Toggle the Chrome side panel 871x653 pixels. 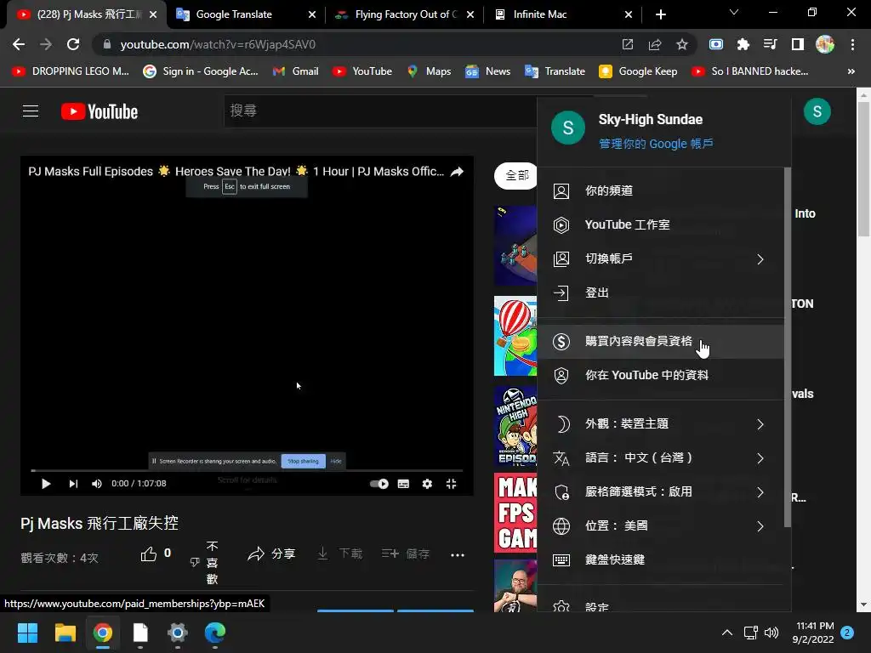pyautogui.click(x=798, y=44)
